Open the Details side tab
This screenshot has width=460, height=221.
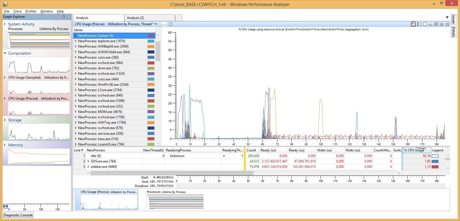click(453, 32)
